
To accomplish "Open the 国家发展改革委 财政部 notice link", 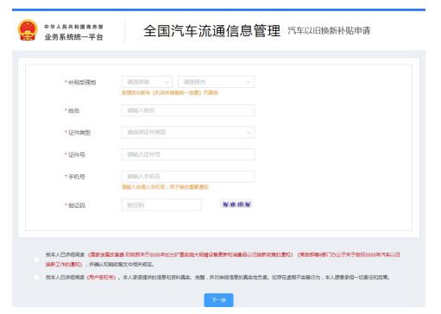I will point(190,254).
